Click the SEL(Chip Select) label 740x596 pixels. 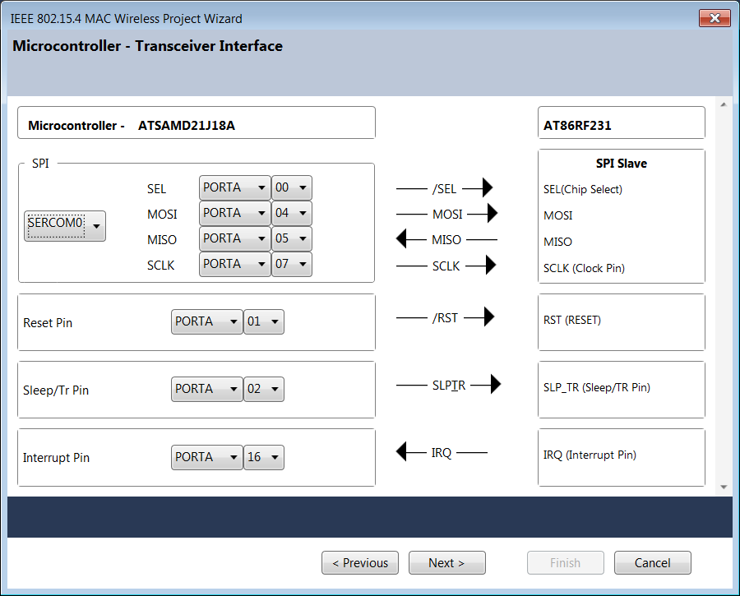click(583, 190)
